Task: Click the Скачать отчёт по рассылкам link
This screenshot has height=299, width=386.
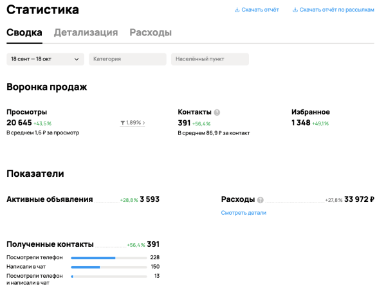Action: pos(336,10)
